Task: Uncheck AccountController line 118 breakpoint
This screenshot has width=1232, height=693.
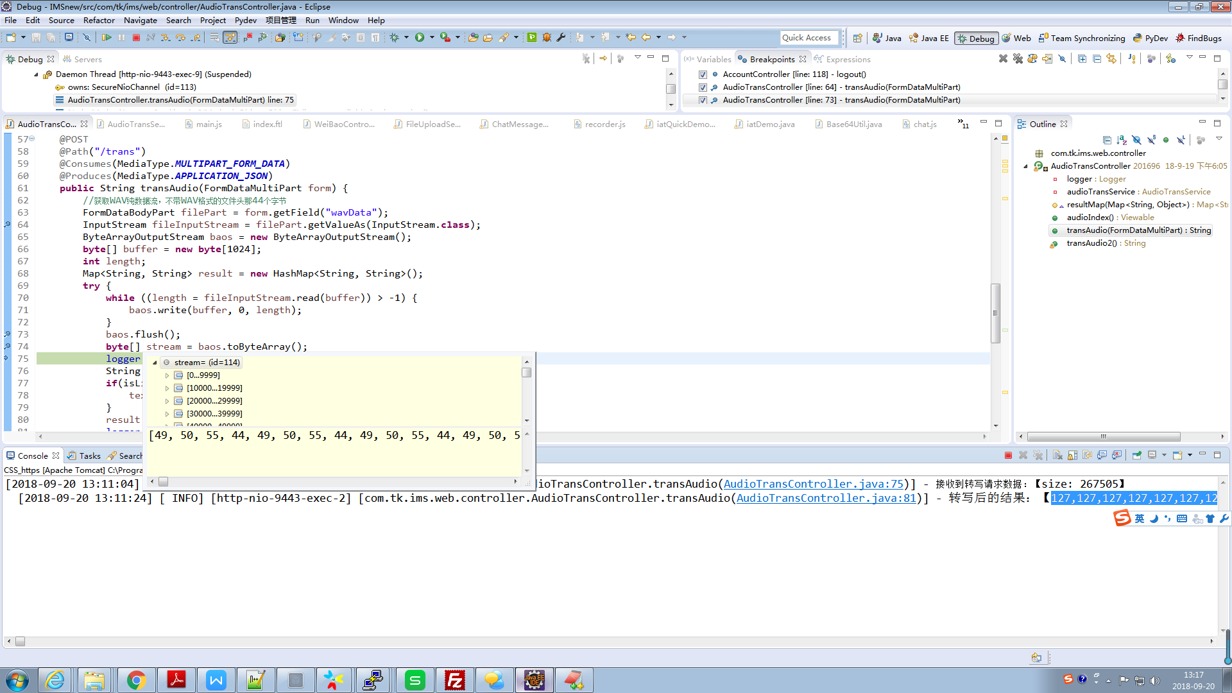Action: [x=703, y=74]
